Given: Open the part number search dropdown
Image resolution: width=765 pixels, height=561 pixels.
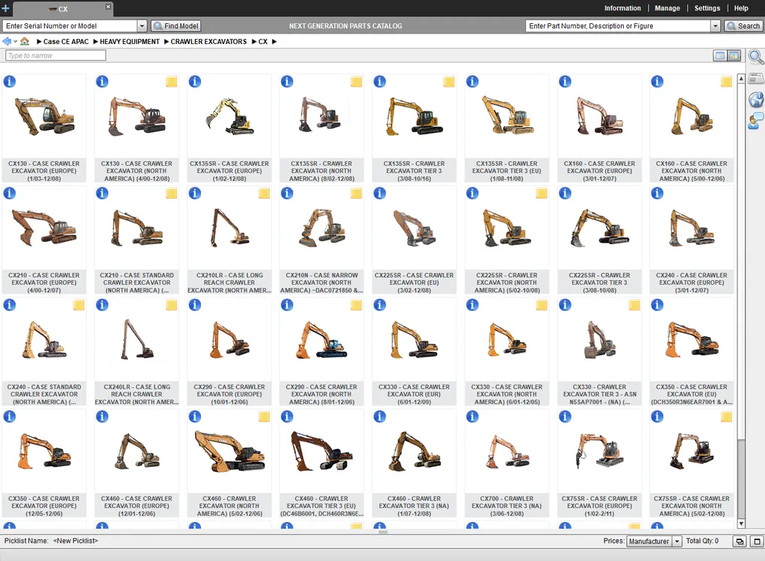Looking at the screenshot, I should tap(715, 26).
